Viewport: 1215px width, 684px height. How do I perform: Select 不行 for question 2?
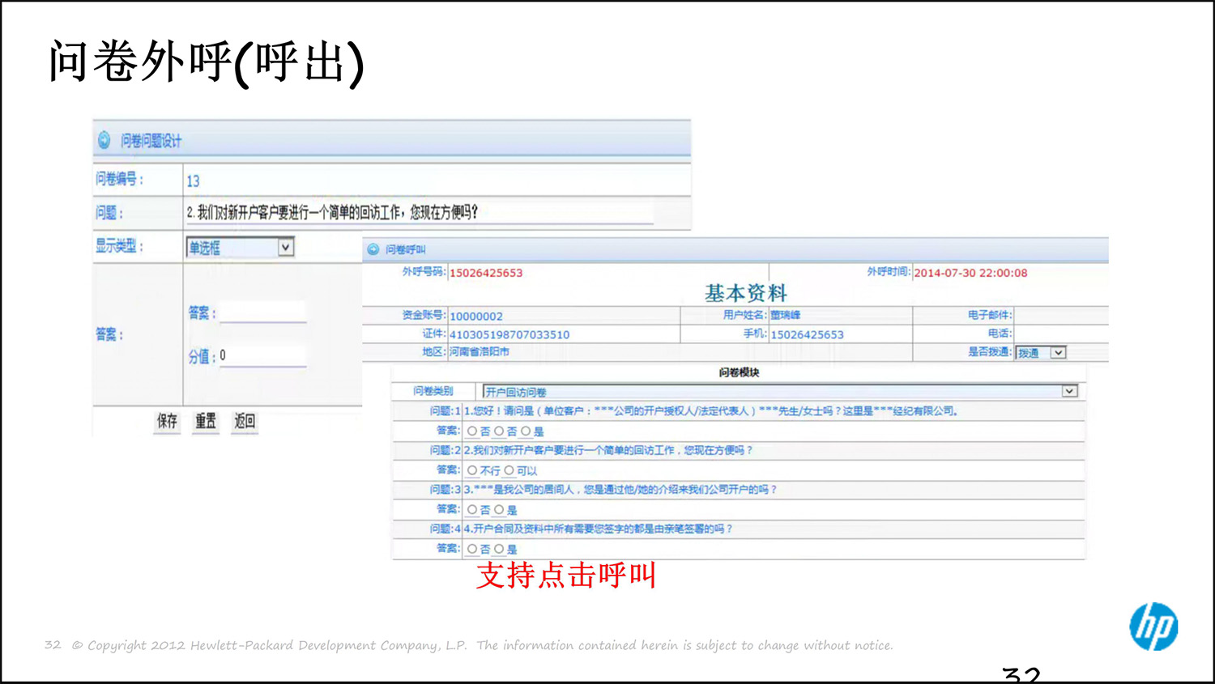[x=472, y=470]
